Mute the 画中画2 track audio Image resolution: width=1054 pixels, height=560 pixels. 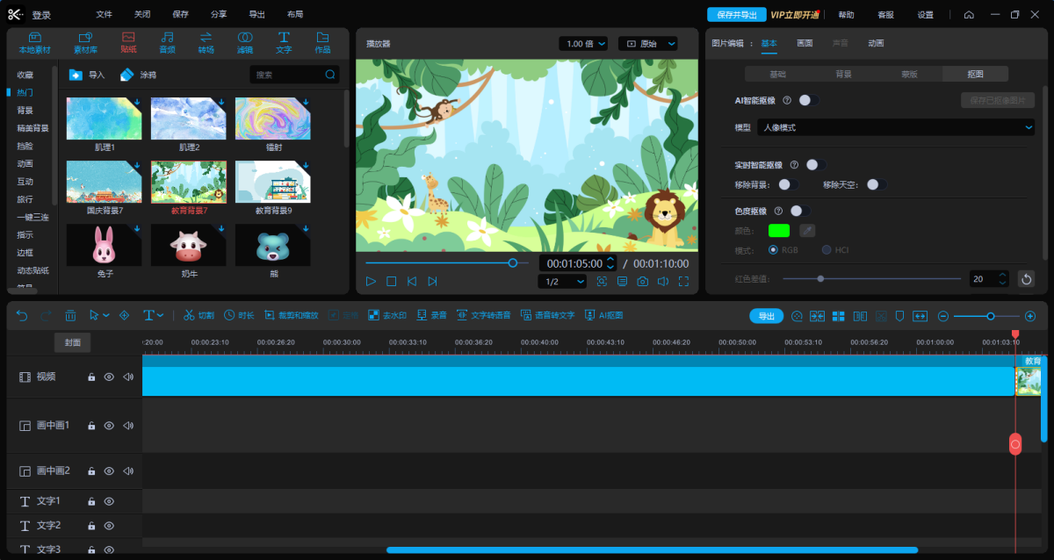pos(128,471)
